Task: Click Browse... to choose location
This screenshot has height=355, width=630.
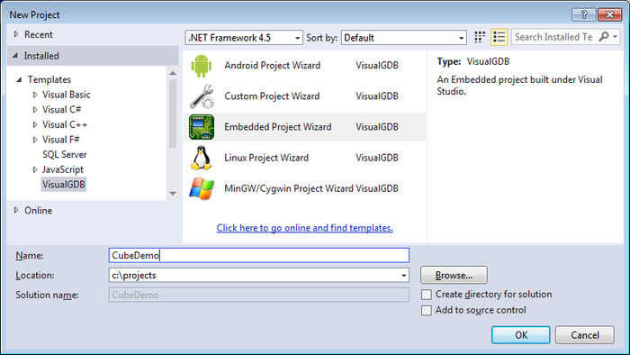Action: coord(454,276)
